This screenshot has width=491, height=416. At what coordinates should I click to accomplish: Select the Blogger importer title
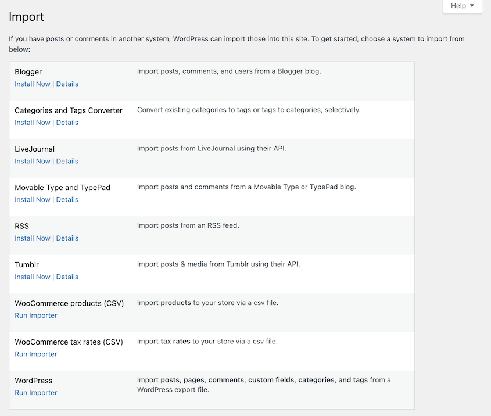pos(28,72)
